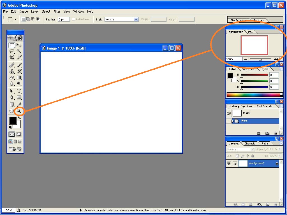Screen dimensions: 287x215
Task: Open the Filter menu
Action: point(57,11)
